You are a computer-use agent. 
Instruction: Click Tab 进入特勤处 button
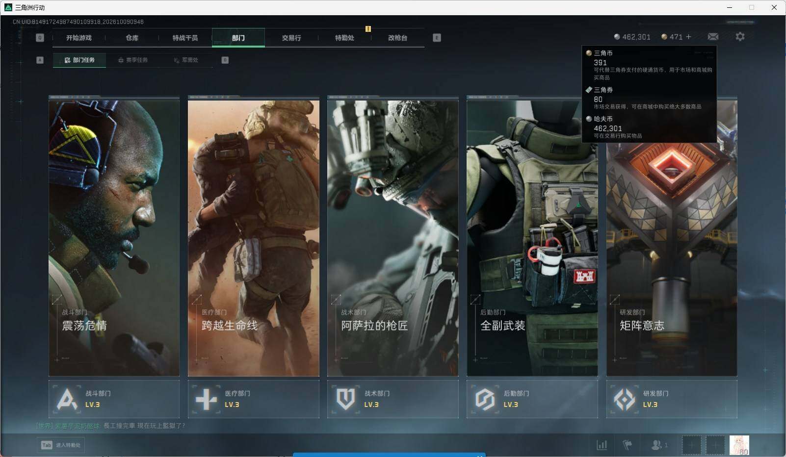(x=61, y=445)
